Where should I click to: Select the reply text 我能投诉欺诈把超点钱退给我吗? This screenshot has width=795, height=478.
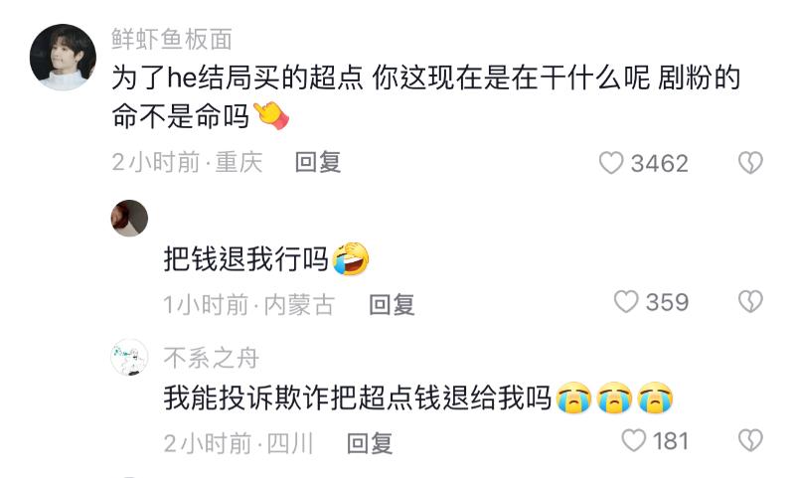point(358,398)
